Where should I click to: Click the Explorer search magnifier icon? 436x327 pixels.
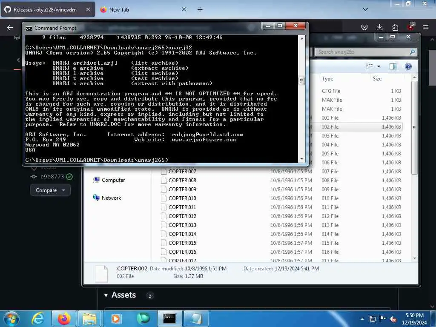(412, 52)
